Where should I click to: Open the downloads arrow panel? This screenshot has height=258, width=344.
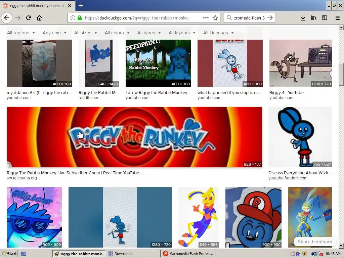tap(303, 18)
